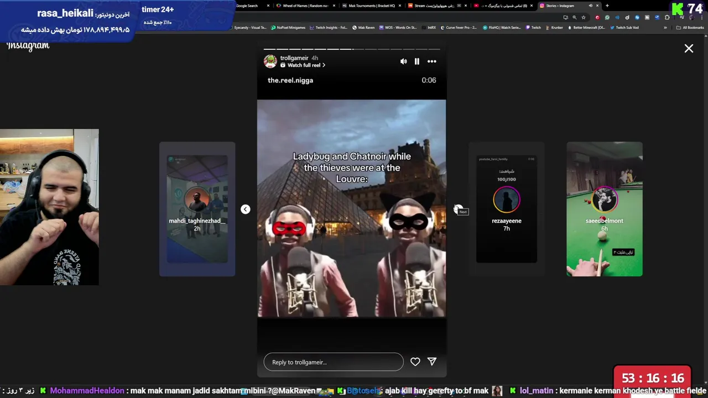This screenshot has width=708, height=398.
Task: Open the.reel.nigga reel author link
Action: click(290, 80)
